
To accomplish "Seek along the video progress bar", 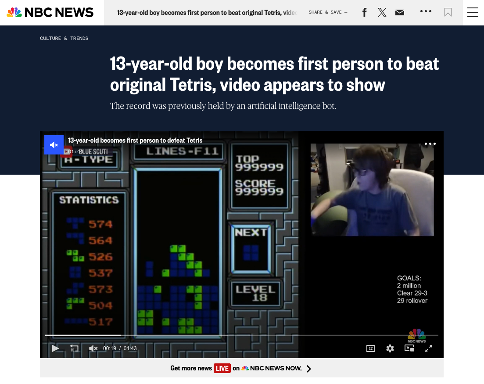I will [242, 335].
